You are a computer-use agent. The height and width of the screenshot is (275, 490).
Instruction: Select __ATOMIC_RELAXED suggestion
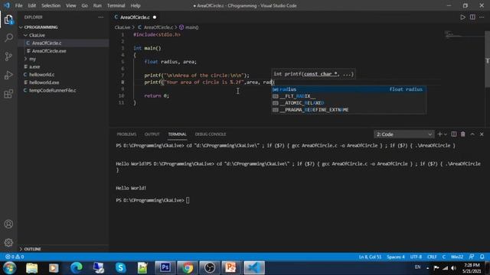(x=348, y=103)
